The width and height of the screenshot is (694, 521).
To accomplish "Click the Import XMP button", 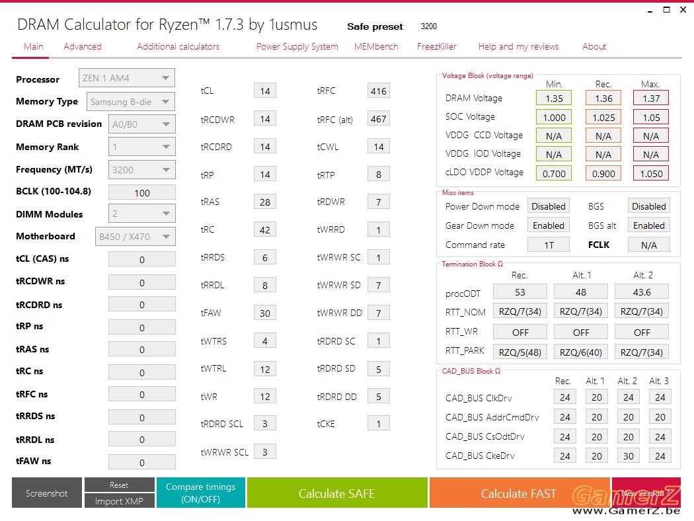I will tap(119, 501).
